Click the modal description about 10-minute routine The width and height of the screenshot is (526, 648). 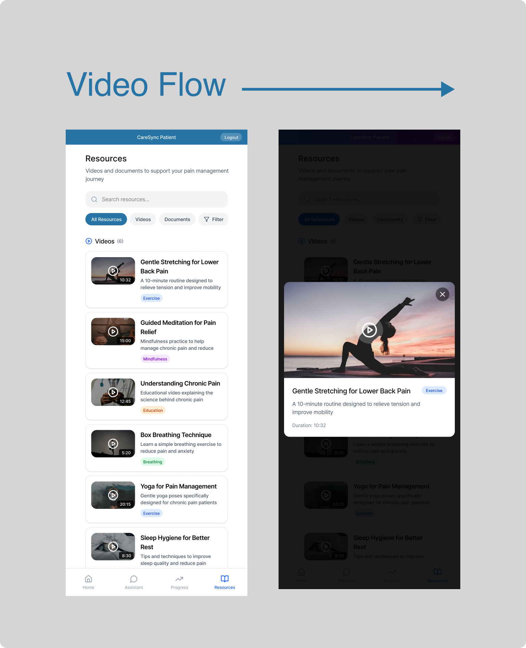pos(356,408)
